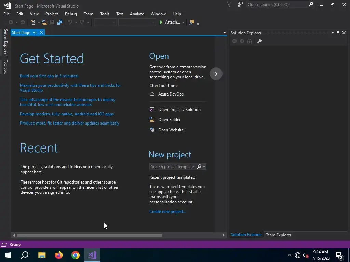Viewport: 350px width, 262px height.
Task: Click 'Create new project...' link
Action: point(167,212)
